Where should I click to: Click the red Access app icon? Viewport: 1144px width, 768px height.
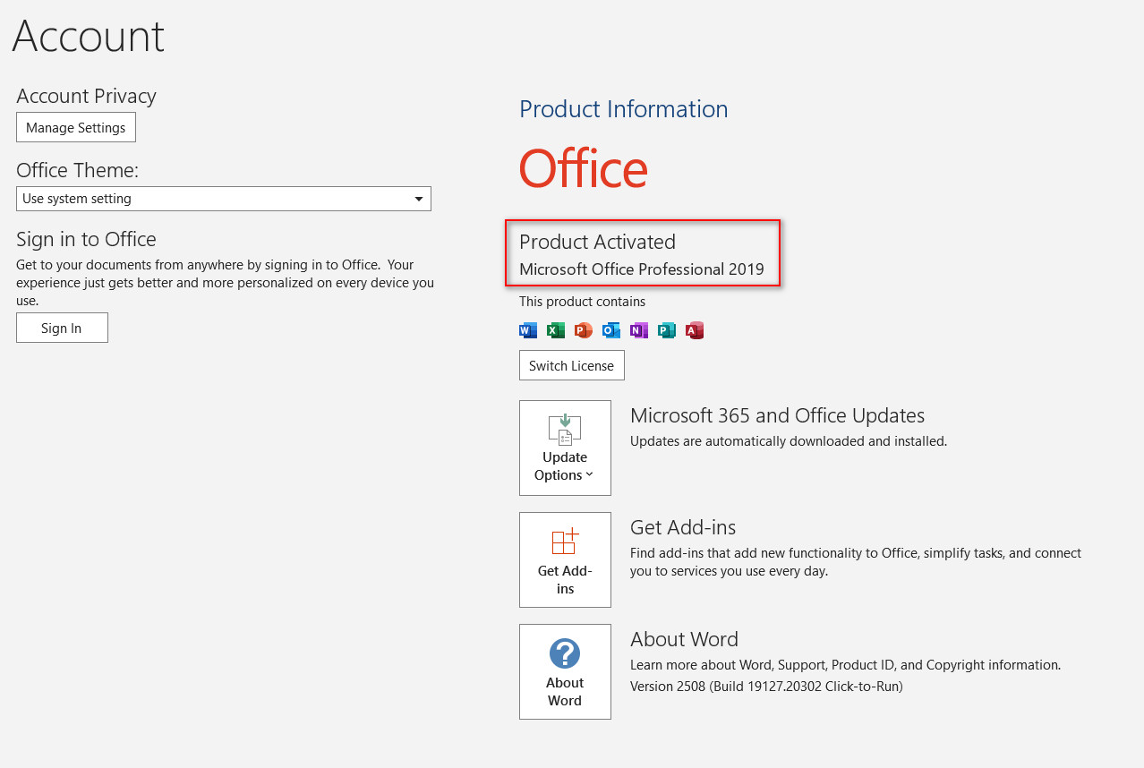click(x=695, y=330)
